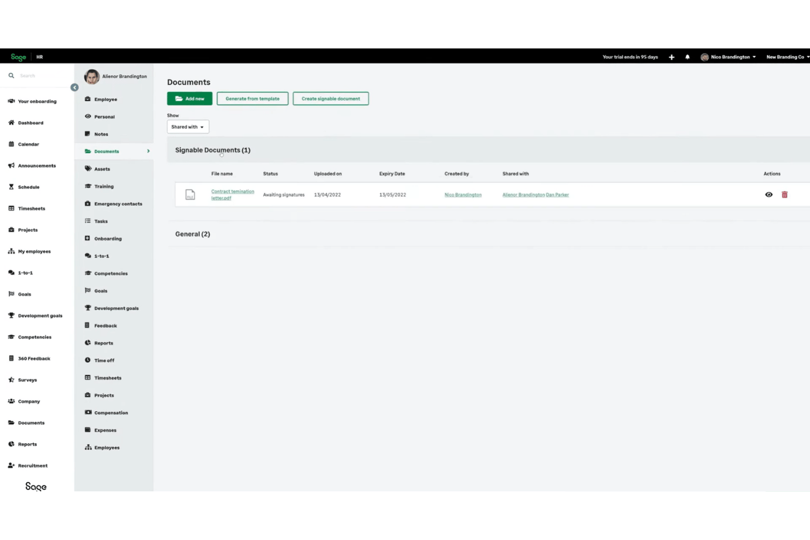Image resolution: width=810 pixels, height=540 pixels.
Task: Click the PDF file icon in the row
Action: [x=190, y=195]
